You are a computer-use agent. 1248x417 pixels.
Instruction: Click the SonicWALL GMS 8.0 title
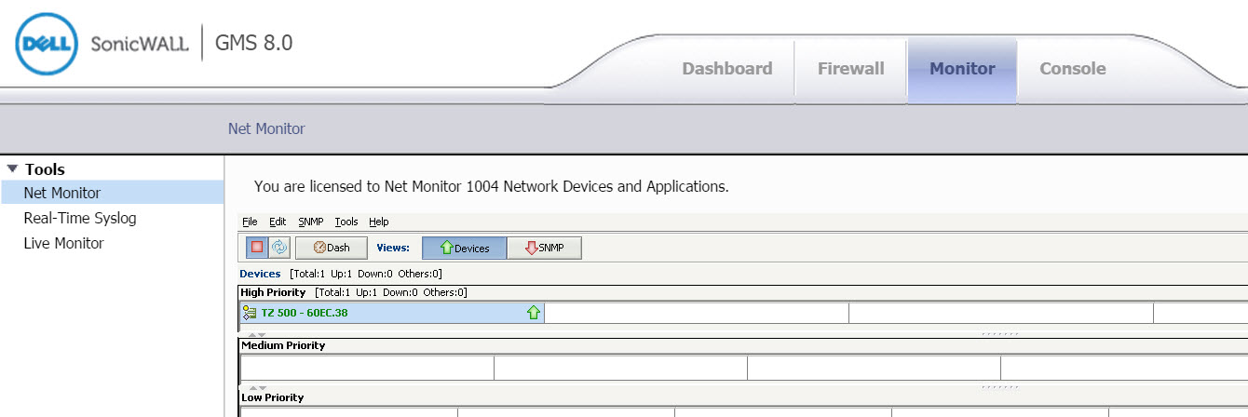click(x=192, y=43)
